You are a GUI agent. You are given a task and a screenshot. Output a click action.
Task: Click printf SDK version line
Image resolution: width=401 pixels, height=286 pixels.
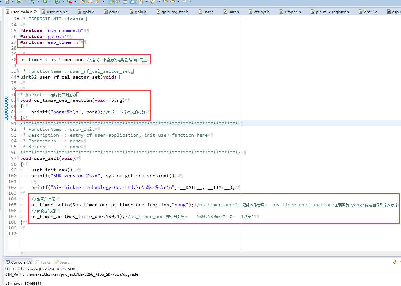(x=104, y=176)
